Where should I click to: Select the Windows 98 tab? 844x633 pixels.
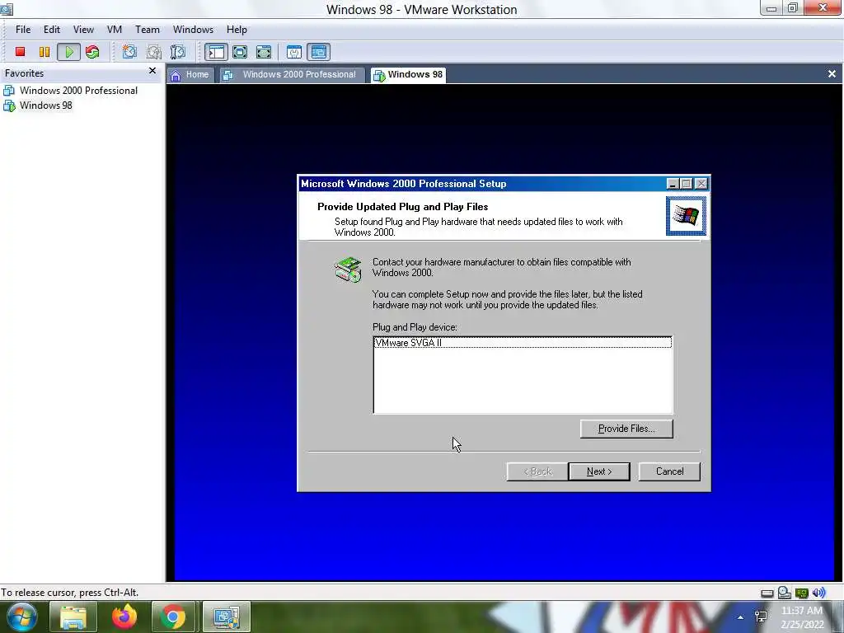pyautogui.click(x=408, y=75)
